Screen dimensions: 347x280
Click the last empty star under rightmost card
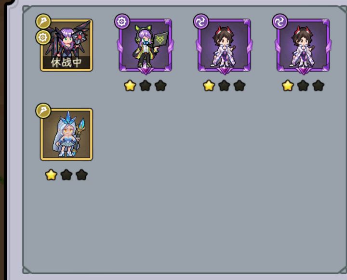tap(319, 86)
